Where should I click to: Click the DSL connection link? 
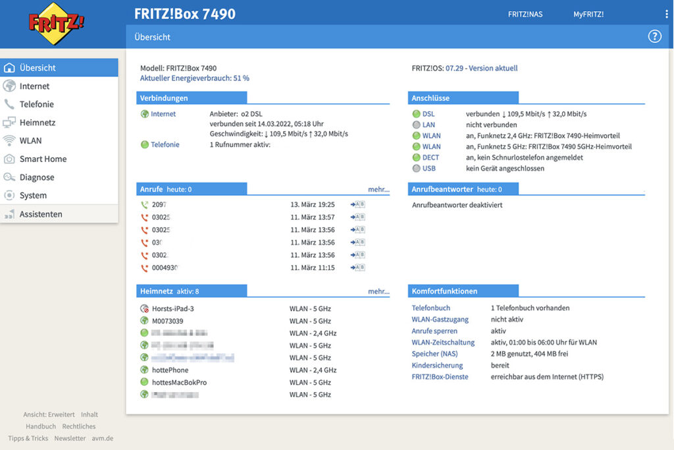[x=428, y=114]
